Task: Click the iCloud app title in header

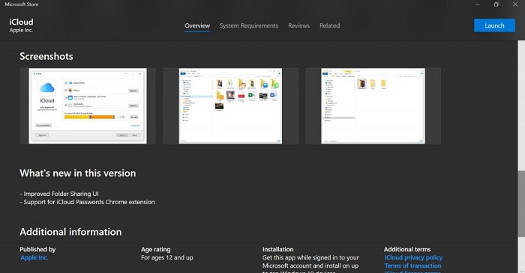Action: (x=21, y=22)
